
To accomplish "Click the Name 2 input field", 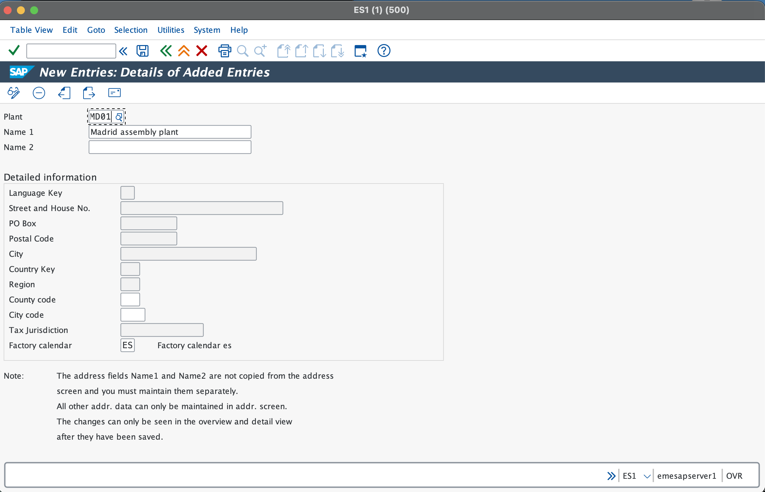I will (170, 147).
